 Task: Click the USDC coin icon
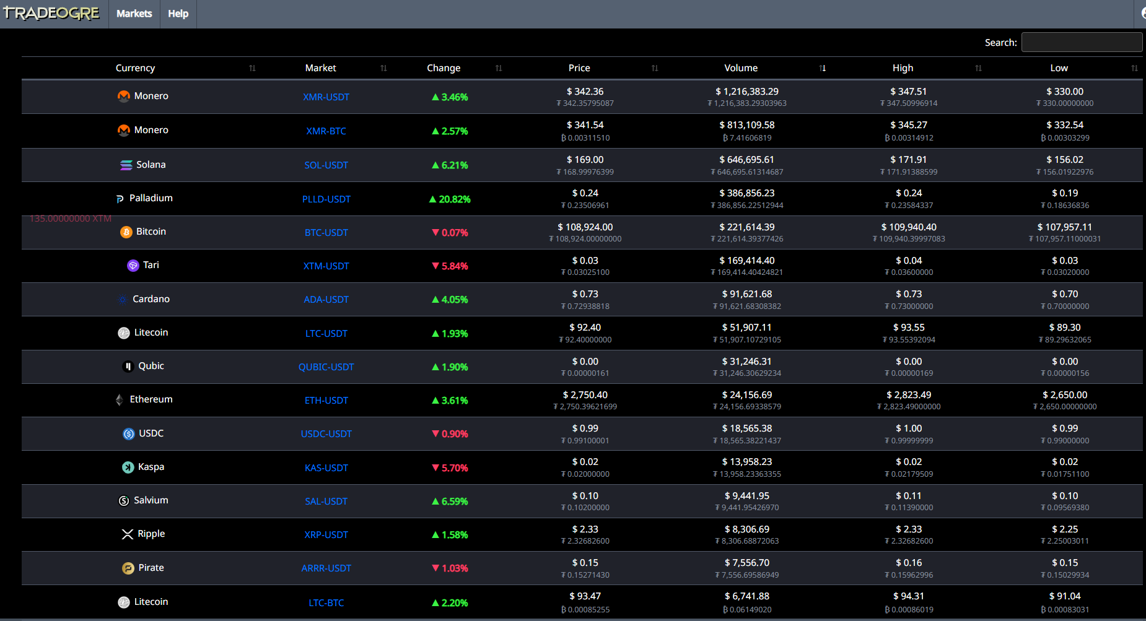point(129,434)
